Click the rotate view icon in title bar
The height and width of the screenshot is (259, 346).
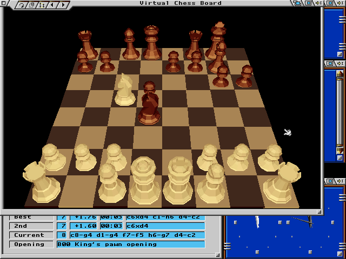pos(22,5)
